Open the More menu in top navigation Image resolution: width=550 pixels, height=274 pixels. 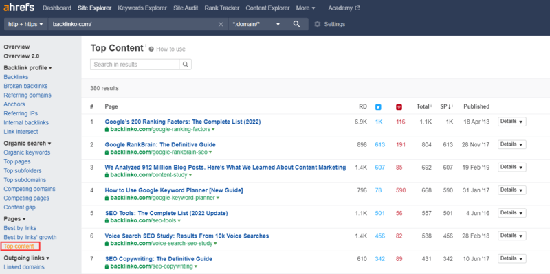305,8
